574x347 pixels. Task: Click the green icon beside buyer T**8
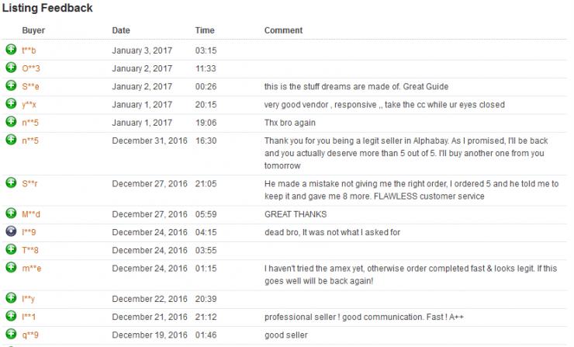11,249
